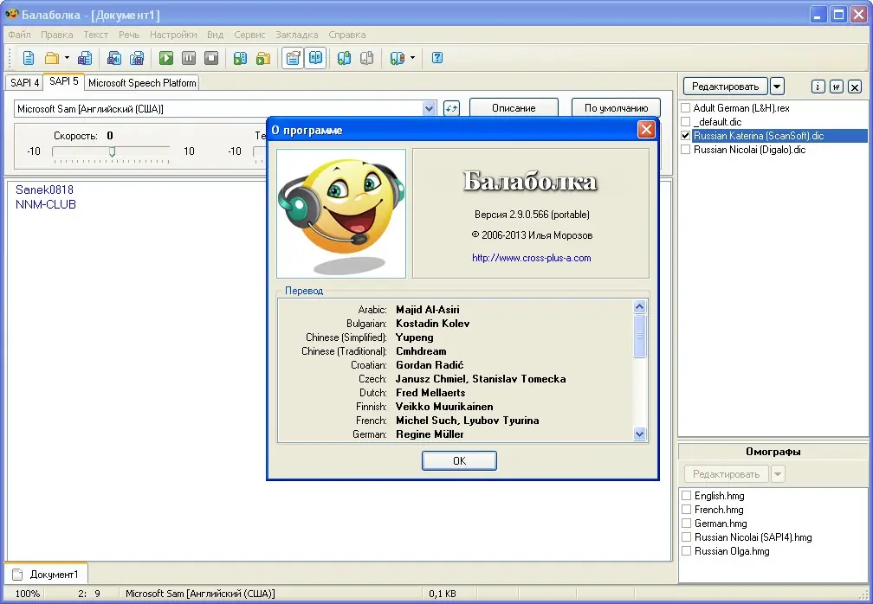
Task: Click the Скорость speed slider thumb
Action: [112, 151]
